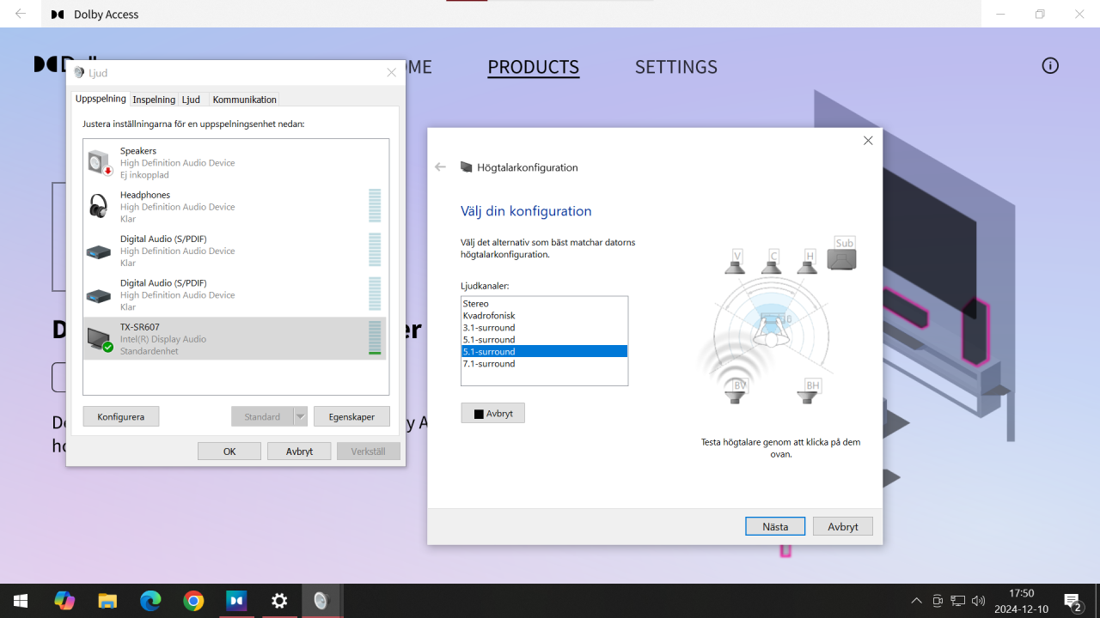Image resolution: width=1100 pixels, height=618 pixels.
Task: Open the volume tray icon
Action: 978,601
